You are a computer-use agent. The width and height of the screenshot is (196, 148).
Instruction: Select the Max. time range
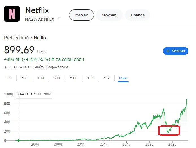pos(123,78)
